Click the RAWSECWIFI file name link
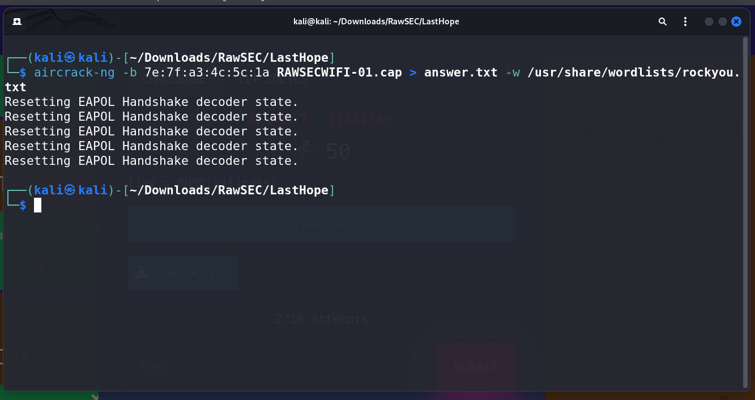 [191, 274]
